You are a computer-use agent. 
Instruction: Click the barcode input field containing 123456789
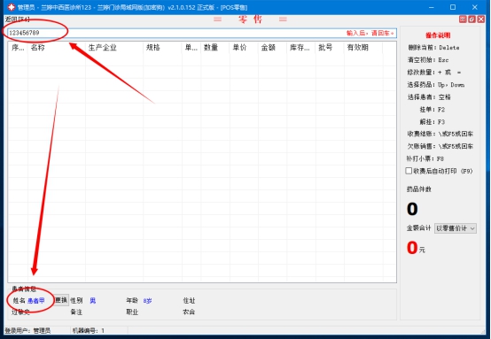(x=202, y=33)
